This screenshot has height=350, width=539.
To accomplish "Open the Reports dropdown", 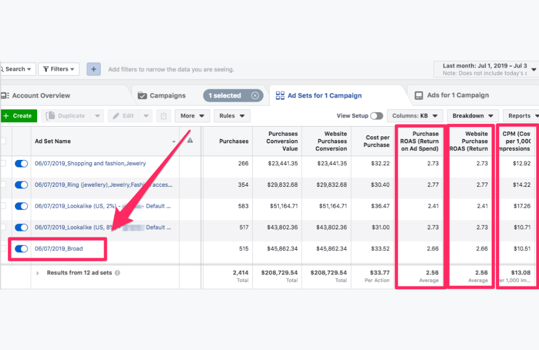I will coord(521,116).
